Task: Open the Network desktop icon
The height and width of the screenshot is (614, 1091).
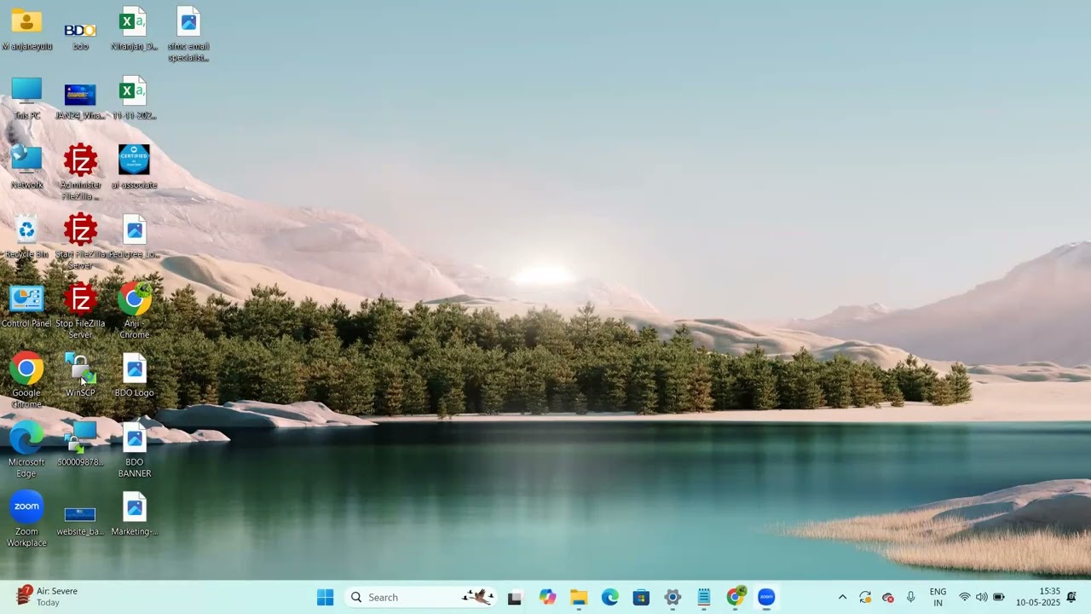Action: point(26,168)
